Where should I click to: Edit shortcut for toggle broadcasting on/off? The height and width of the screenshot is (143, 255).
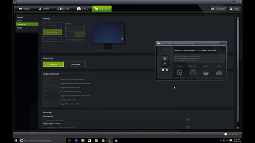[51, 87]
